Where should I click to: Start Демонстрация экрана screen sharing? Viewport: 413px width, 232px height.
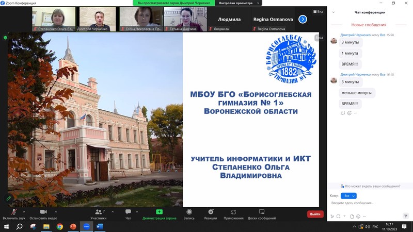coord(160,214)
